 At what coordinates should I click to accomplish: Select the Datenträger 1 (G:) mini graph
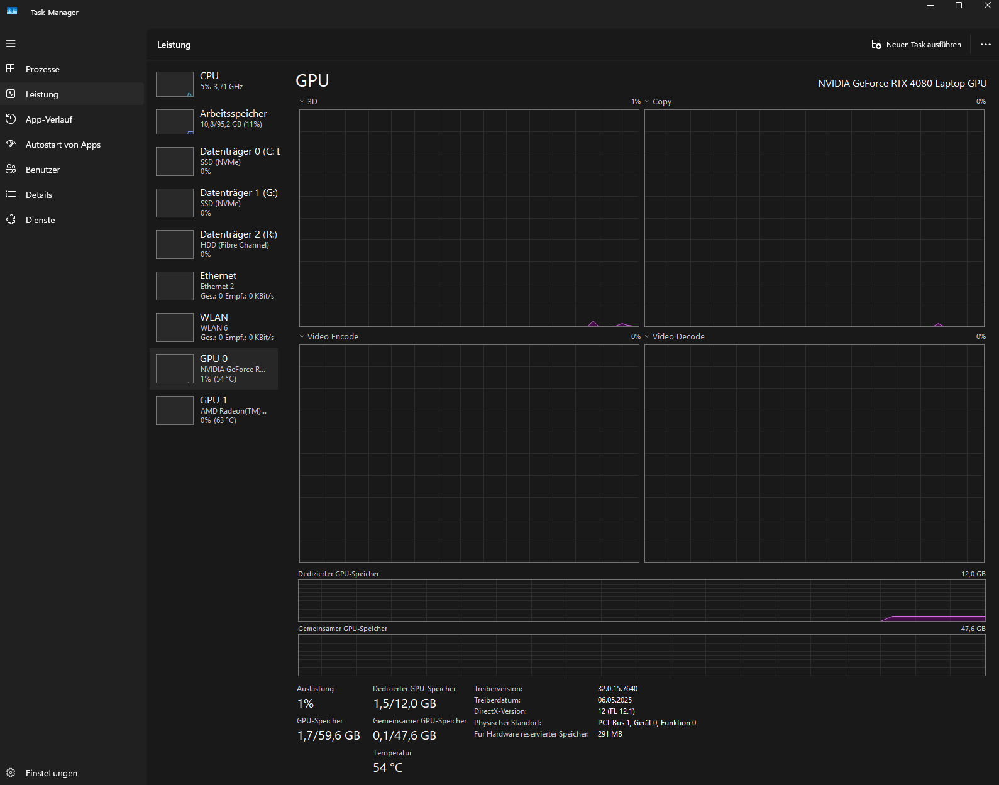[175, 203]
